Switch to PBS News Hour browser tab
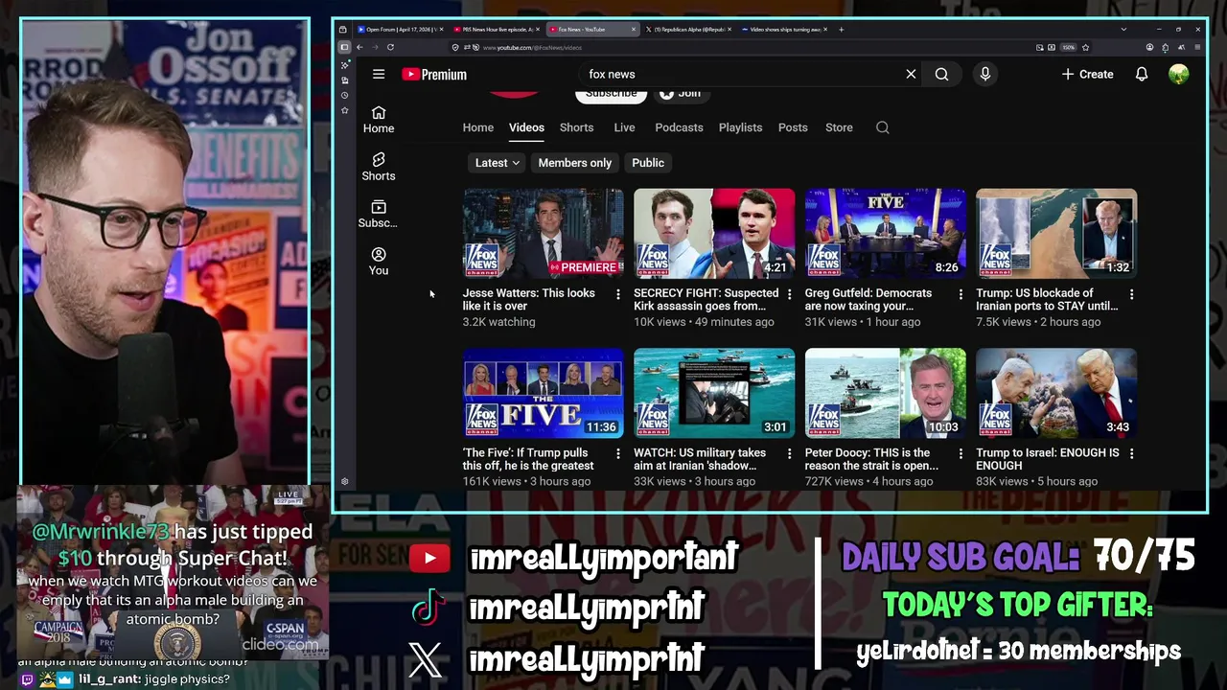Image resolution: width=1227 pixels, height=690 pixels. click(x=496, y=30)
